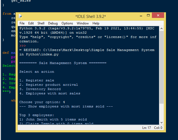
Task: Open the Shell menu
Action: [x=41, y=23]
